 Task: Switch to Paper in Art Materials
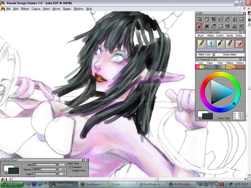point(210,66)
